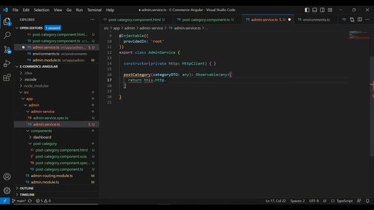This screenshot has height=210, width=374.
Task: Open the Customize Layout icon
Action: 330,10
